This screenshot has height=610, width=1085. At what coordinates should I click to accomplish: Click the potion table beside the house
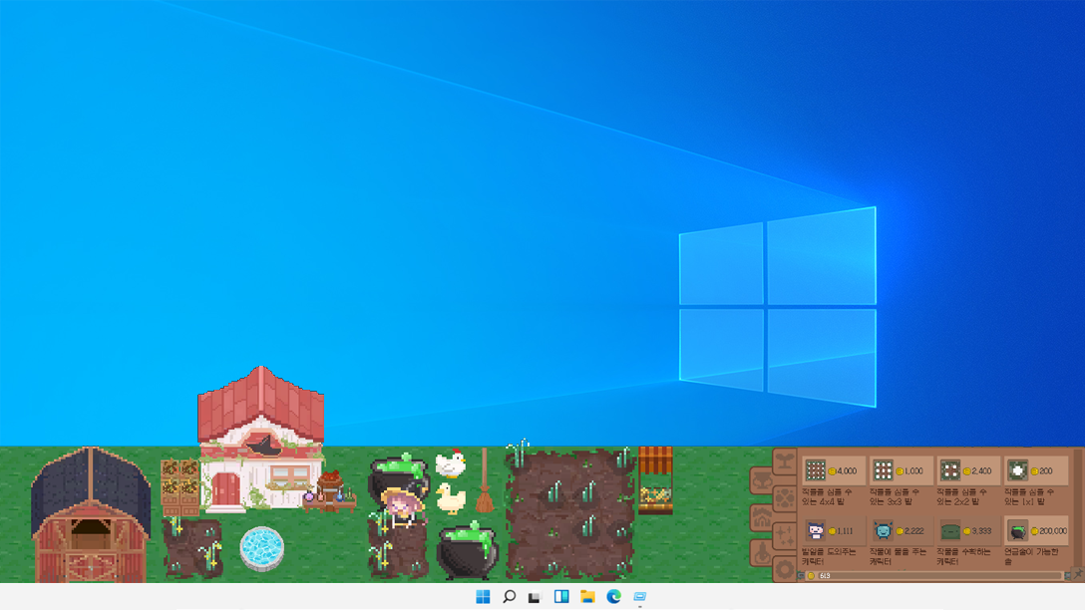[x=329, y=498]
